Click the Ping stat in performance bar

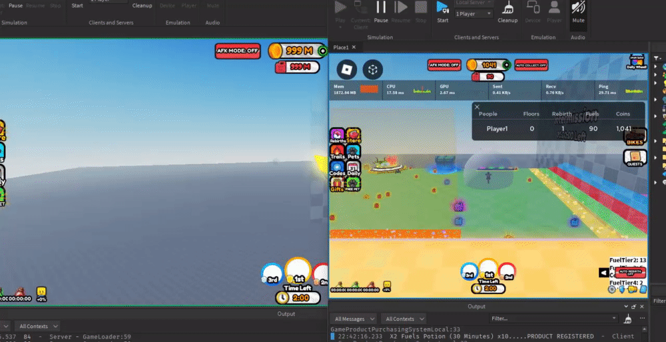(621, 89)
